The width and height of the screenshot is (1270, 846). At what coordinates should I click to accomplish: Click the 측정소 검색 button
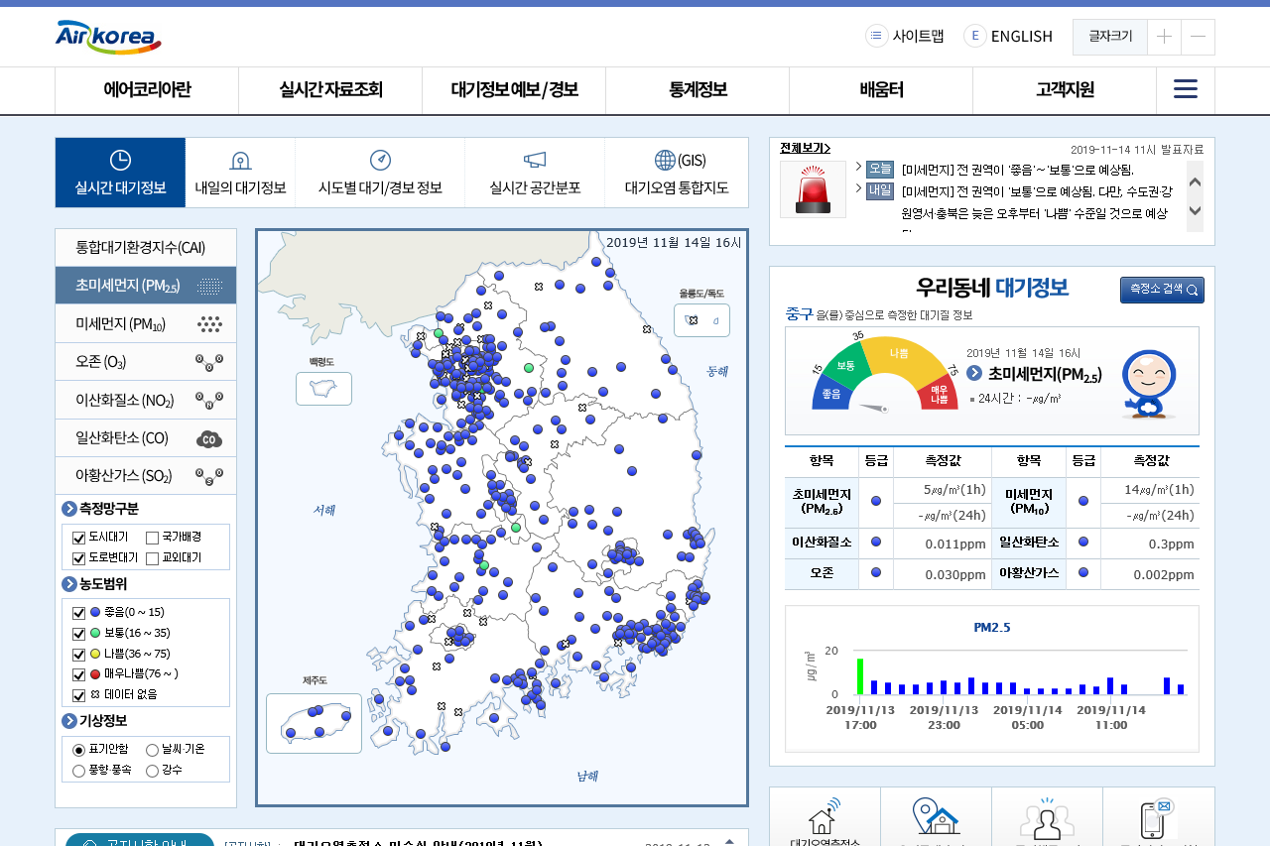[x=1162, y=290]
